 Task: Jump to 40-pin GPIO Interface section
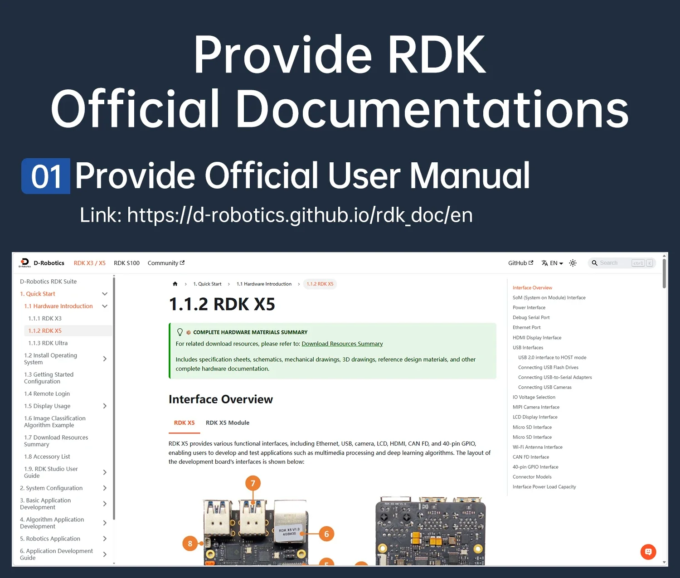[x=535, y=467]
